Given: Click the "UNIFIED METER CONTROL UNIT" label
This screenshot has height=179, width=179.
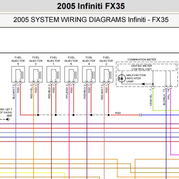Looking at the screenshot, I should (142, 67).
